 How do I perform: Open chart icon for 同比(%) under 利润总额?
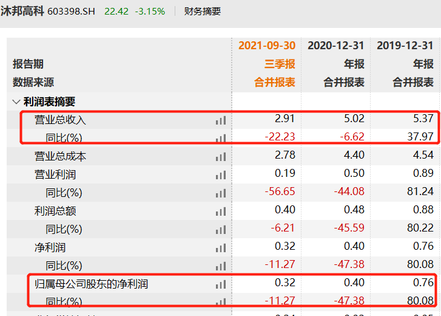(221, 230)
